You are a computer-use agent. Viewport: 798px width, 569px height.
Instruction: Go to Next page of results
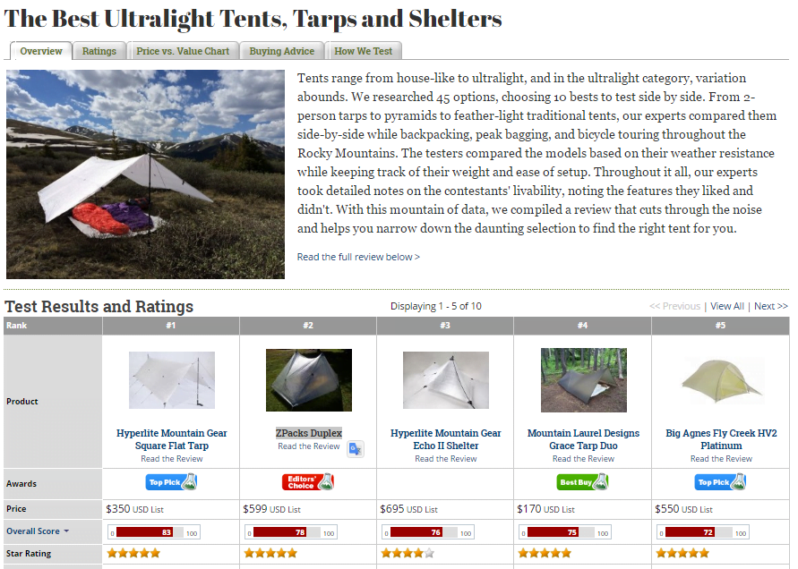(x=770, y=306)
